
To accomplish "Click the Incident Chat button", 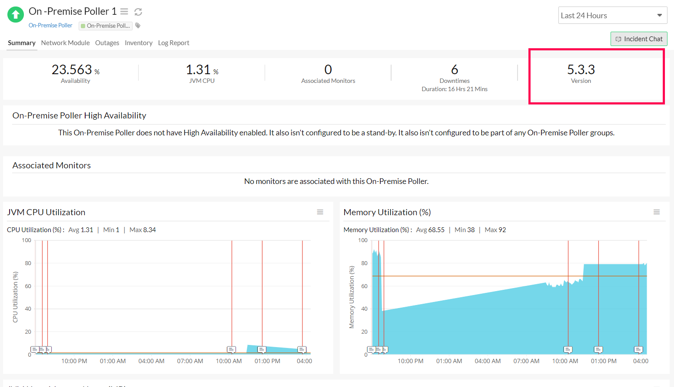I will [639, 39].
